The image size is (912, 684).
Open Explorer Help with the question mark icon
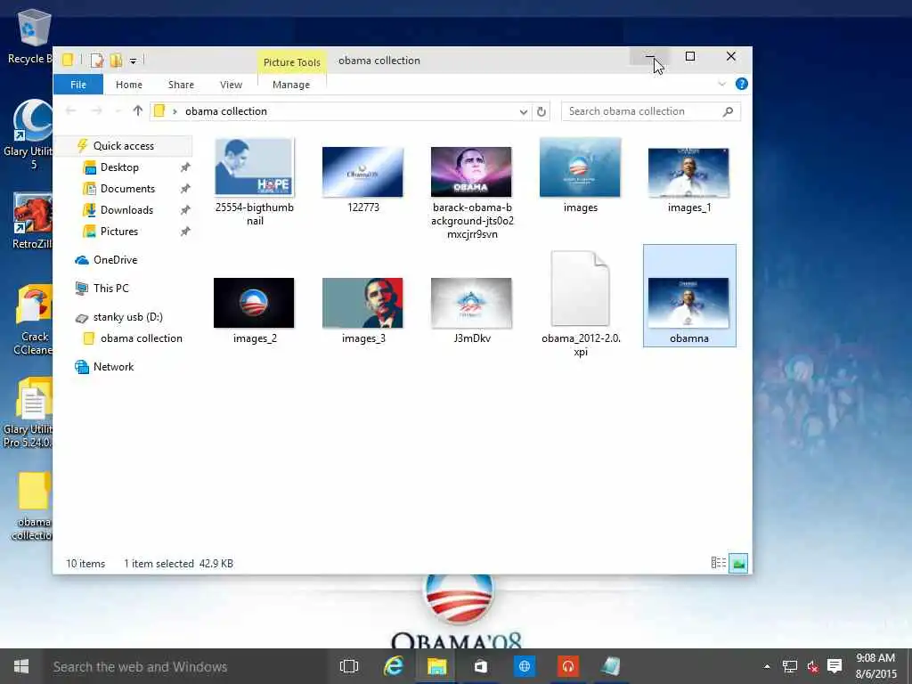pos(742,84)
